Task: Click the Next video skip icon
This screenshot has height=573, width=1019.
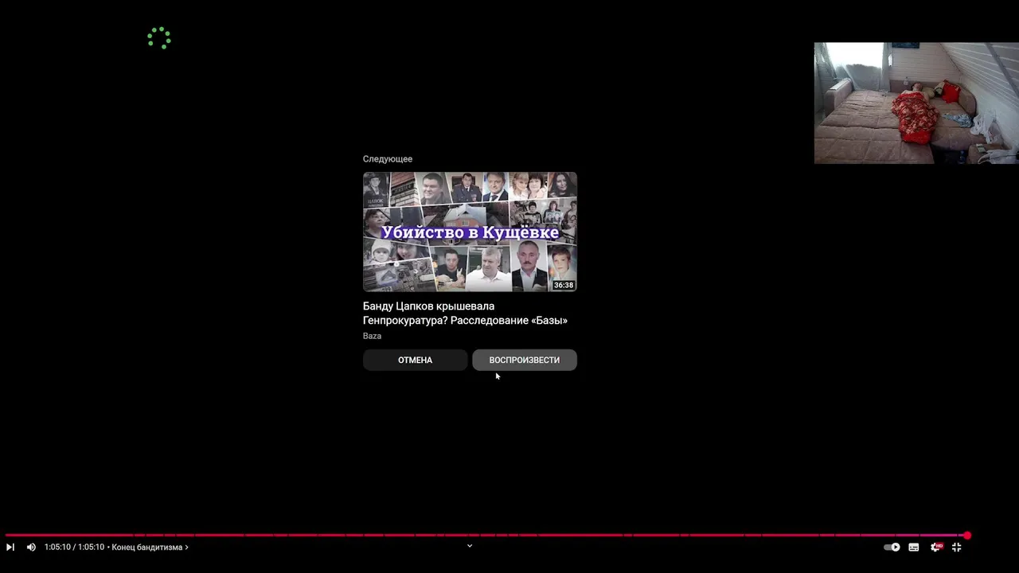Action: coord(10,547)
